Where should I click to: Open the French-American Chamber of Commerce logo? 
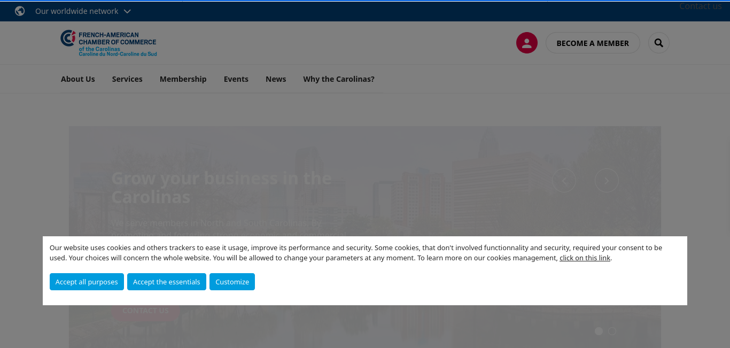tap(108, 43)
